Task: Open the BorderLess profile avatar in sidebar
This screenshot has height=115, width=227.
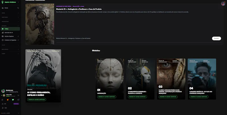Action: point(3,91)
